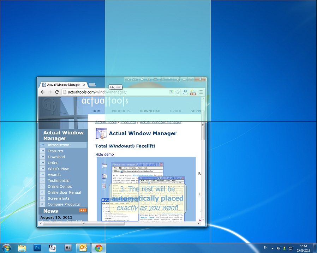Open the Windows Start menu
The height and width of the screenshot is (253, 317).
(x=6, y=248)
